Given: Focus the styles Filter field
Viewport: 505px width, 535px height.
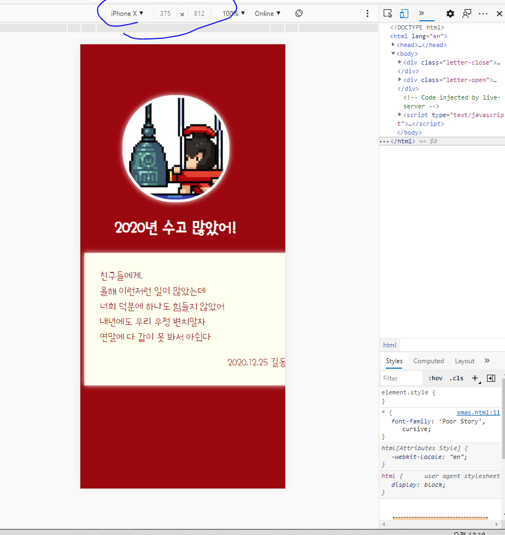Looking at the screenshot, I should click(402, 379).
